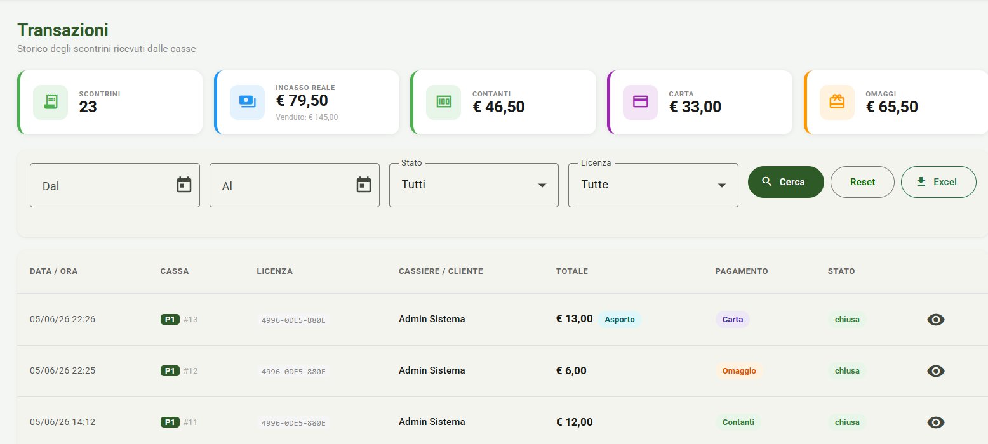Click the € 6,00 total amount
This screenshot has height=444, width=988.
point(571,370)
